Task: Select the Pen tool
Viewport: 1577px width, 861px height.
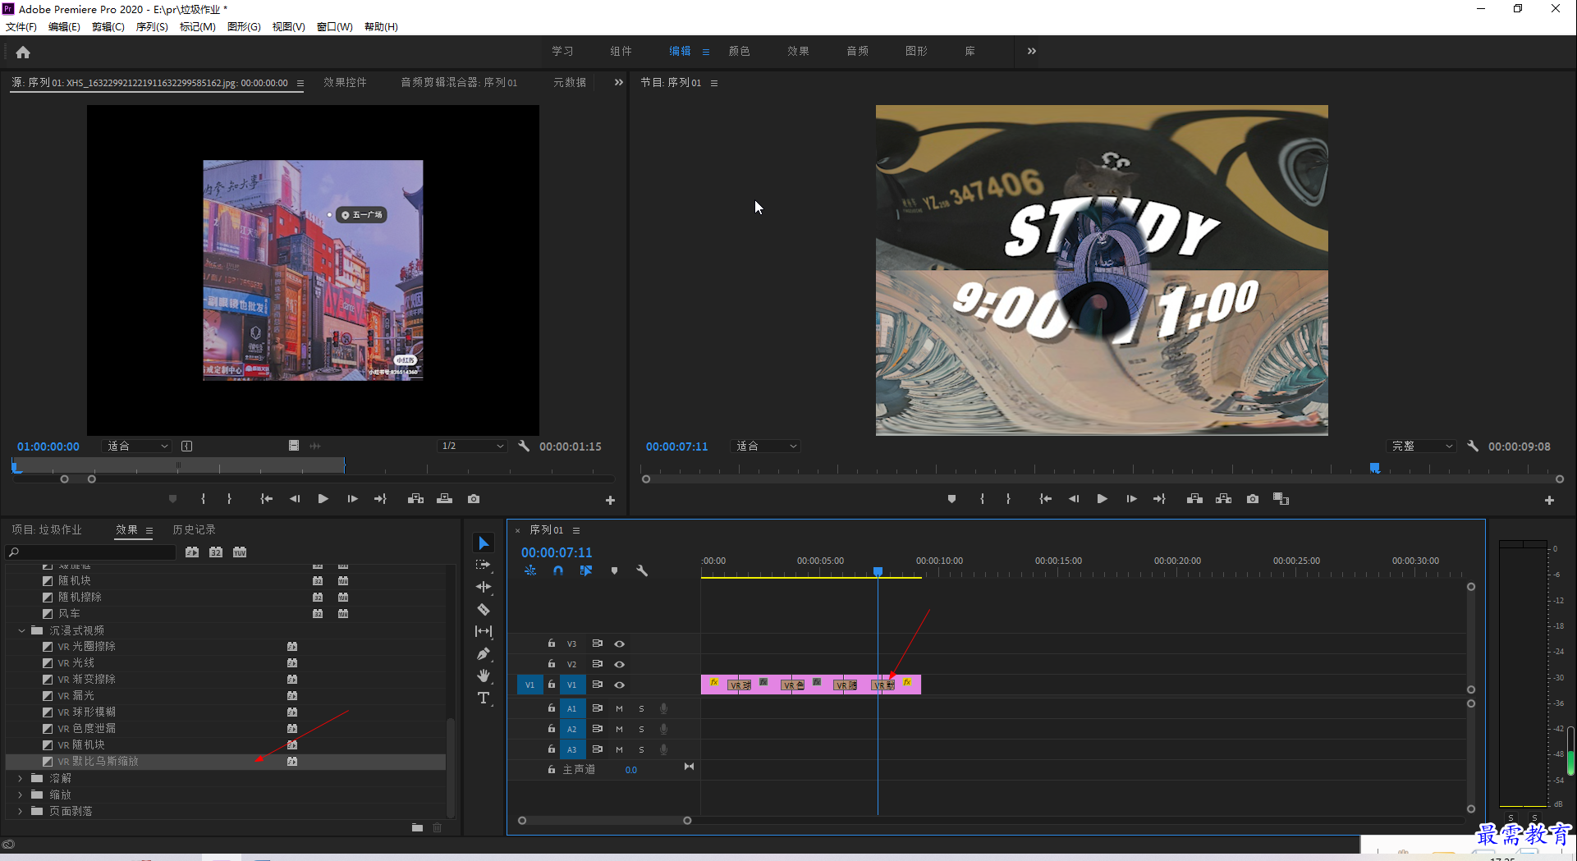Action: click(x=484, y=653)
